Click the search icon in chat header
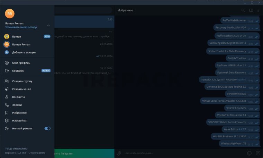 tap(243, 10)
